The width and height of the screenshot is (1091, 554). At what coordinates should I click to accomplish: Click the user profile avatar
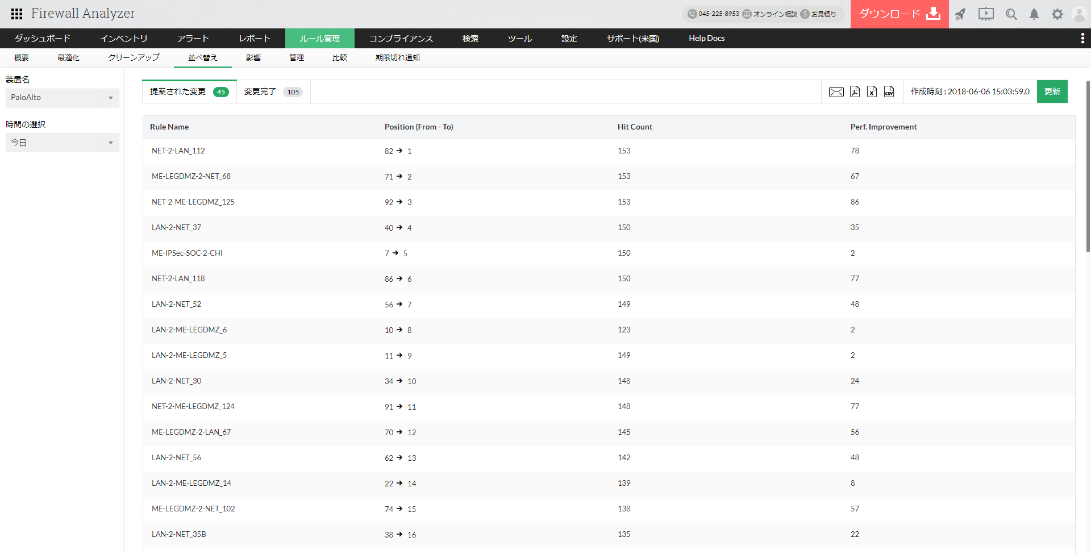click(1079, 14)
